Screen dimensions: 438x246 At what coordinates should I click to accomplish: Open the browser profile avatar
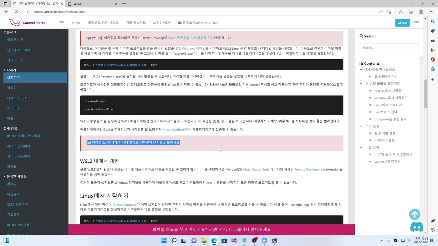pos(421,12)
